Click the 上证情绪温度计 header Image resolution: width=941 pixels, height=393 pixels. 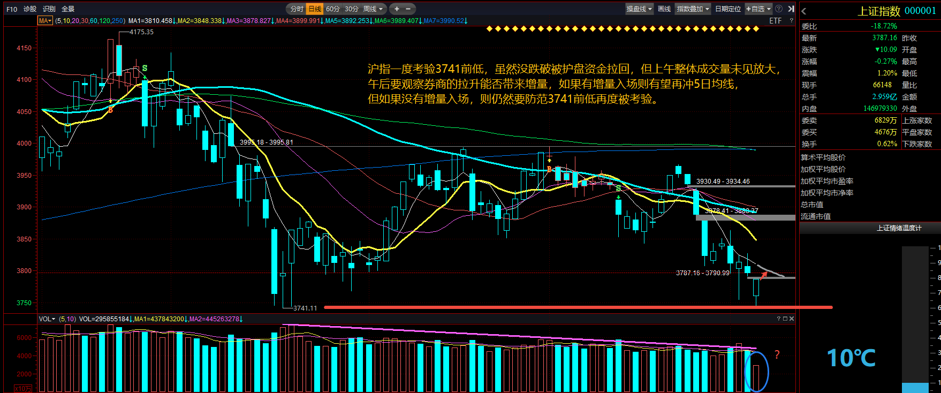pos(899,228)
